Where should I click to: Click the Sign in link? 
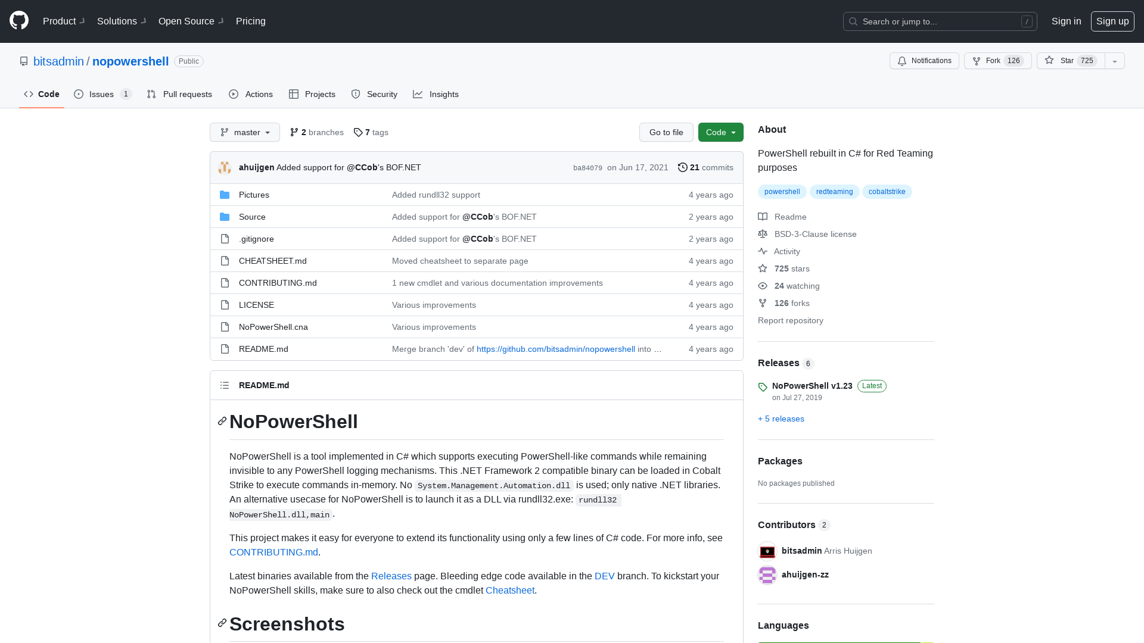tap(1066, 21)
